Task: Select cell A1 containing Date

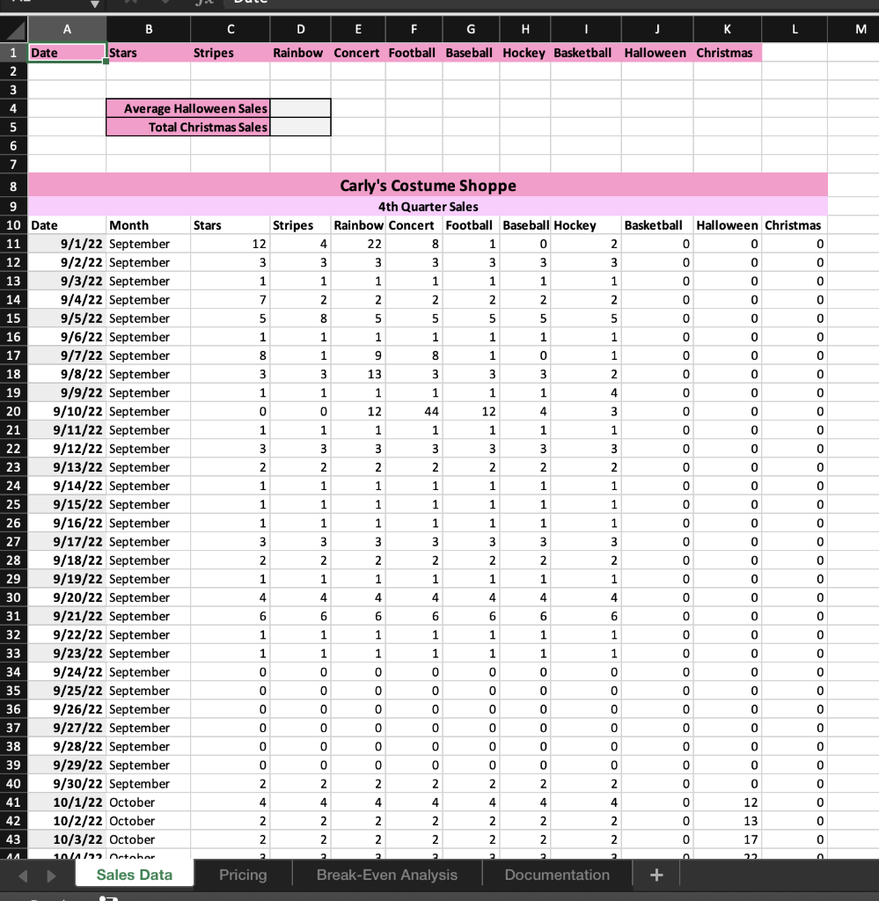Action: (67, 53)
